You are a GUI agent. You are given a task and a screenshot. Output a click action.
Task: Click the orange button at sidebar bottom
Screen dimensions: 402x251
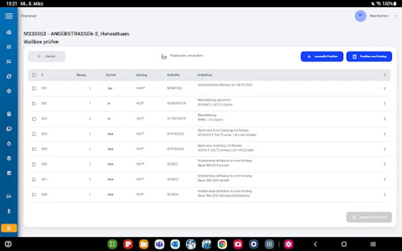9,228
